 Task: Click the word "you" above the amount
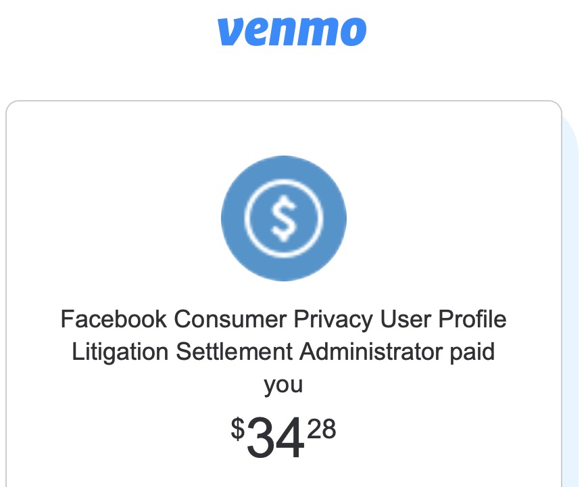[x=283, y=386]
